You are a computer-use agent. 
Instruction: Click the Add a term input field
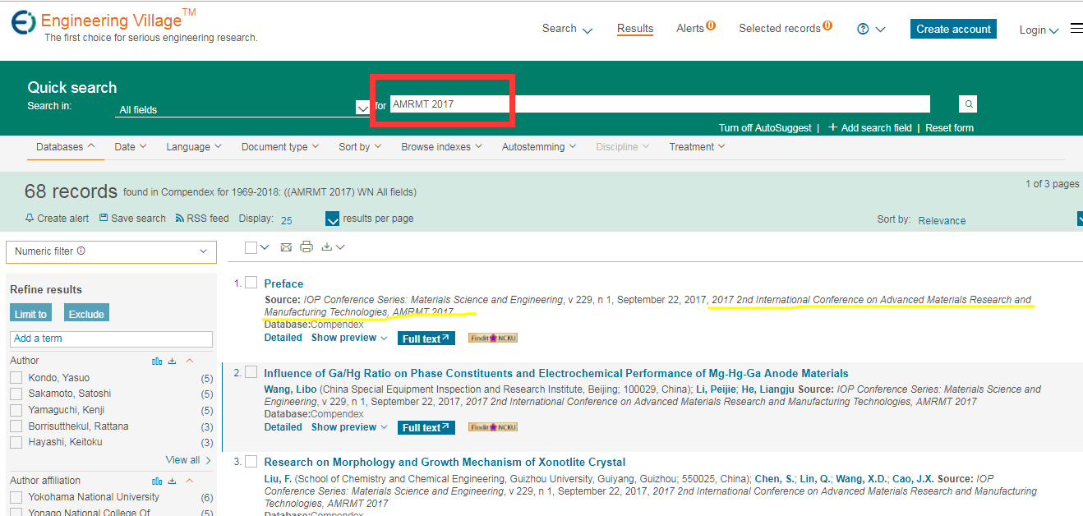(x=111, y=339)
